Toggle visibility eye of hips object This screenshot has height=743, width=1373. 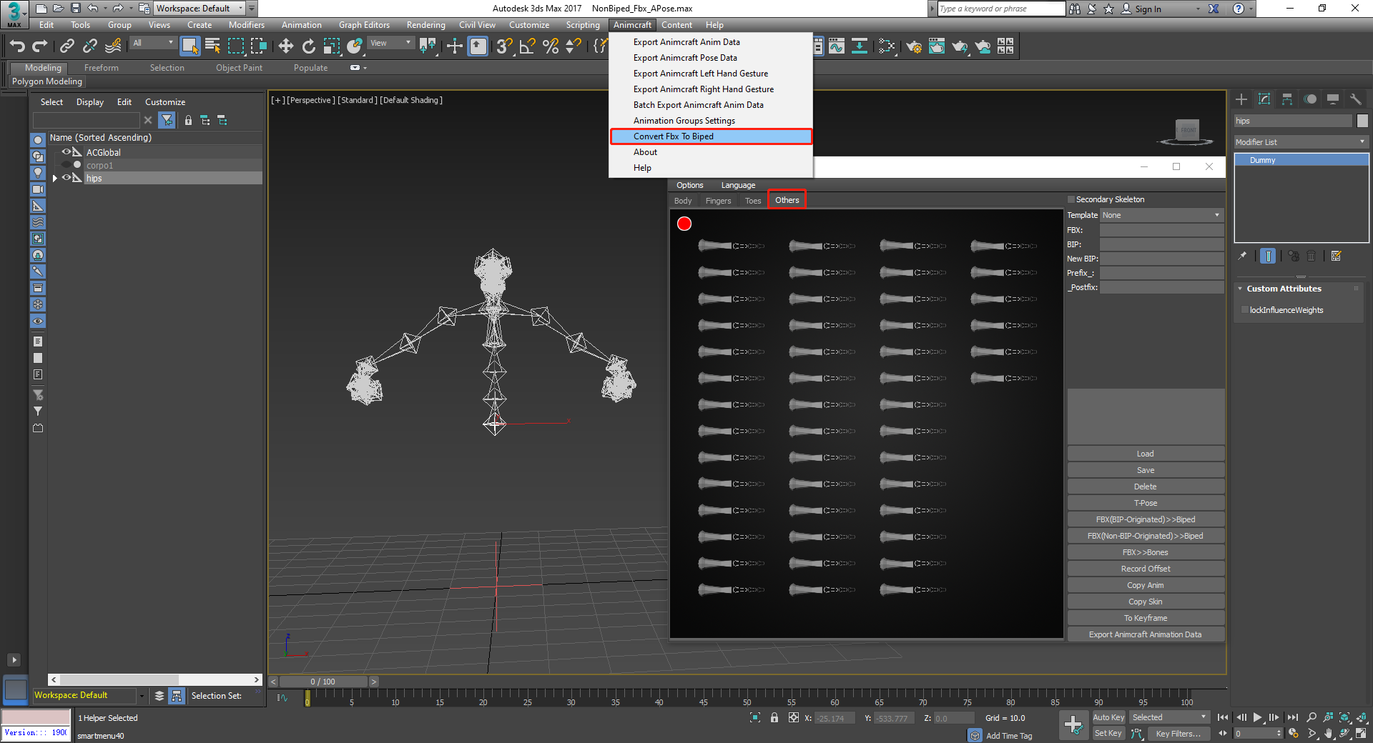point(66,178)
